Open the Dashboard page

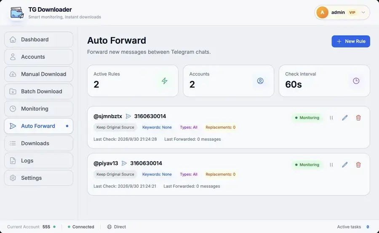coord(39,39)
